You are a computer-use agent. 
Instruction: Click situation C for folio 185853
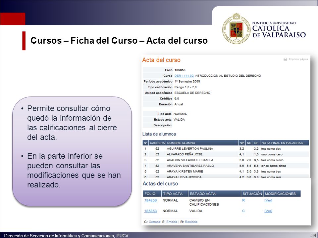243,211
